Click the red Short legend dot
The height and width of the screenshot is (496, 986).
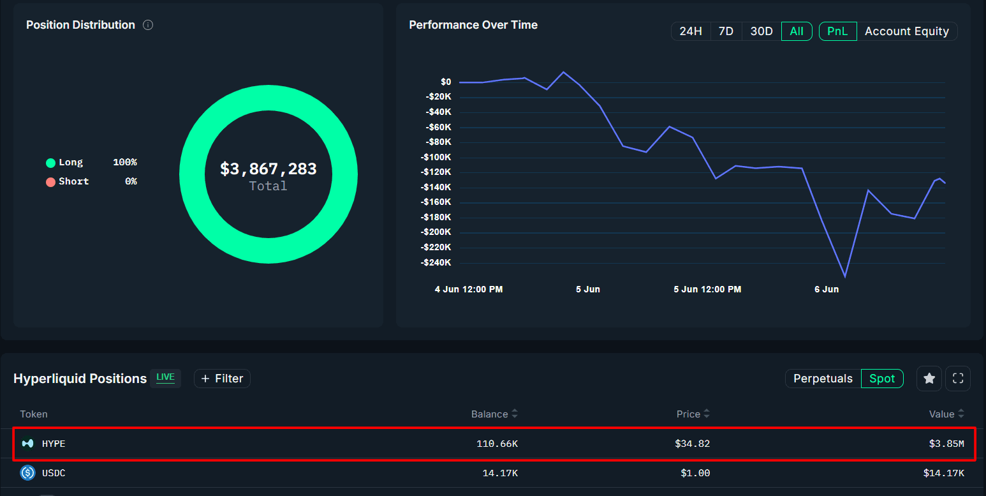tap(50, 182)
